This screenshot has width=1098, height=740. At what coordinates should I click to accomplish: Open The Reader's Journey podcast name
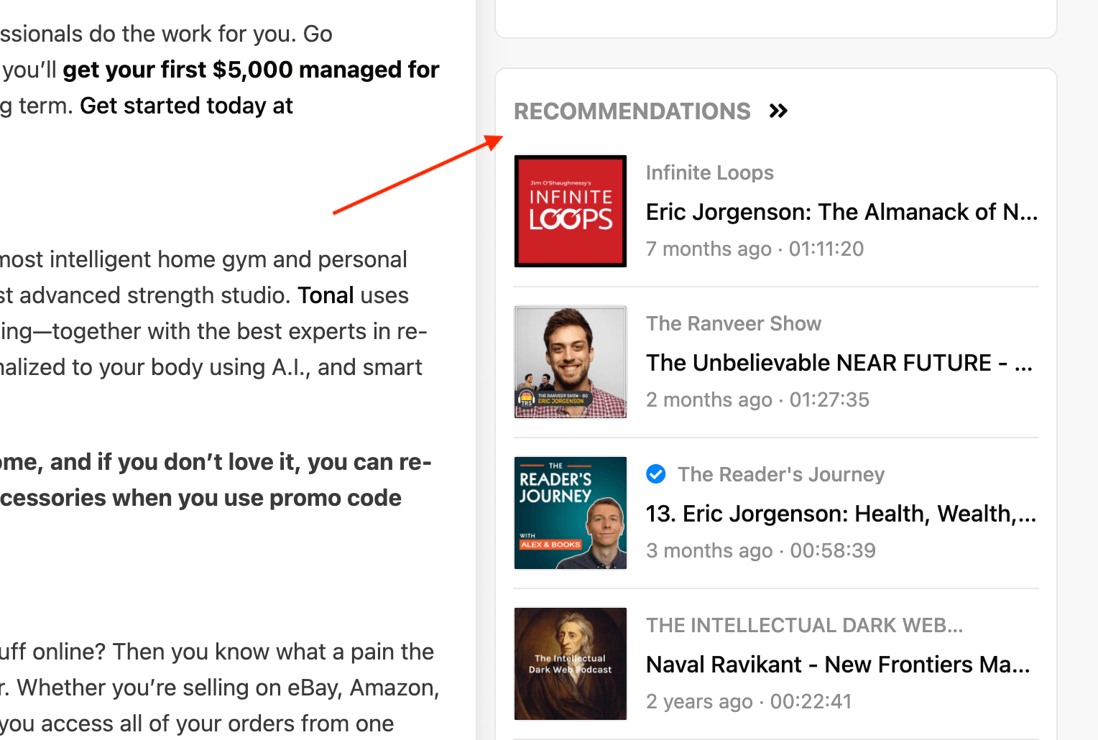click(781, 474)
